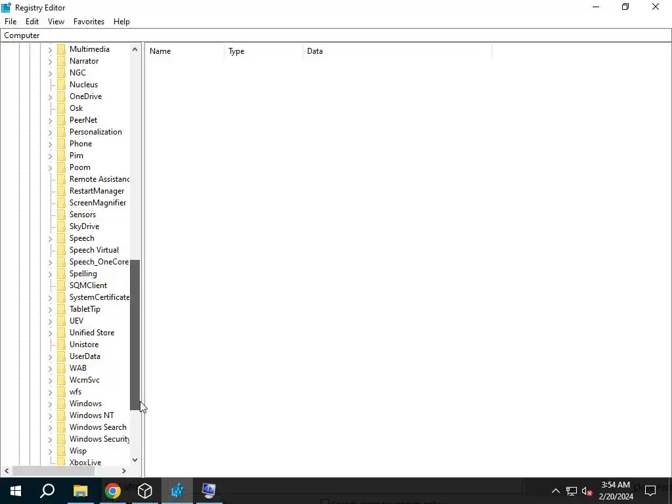This screenshot has height=504, width=672.
Task: Expand the OneDrive key
Action: (50, 97)
